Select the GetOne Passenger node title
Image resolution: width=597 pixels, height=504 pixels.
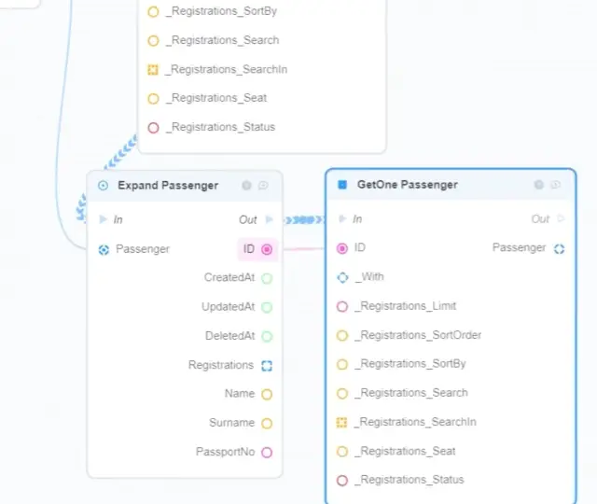pos(408,185)
